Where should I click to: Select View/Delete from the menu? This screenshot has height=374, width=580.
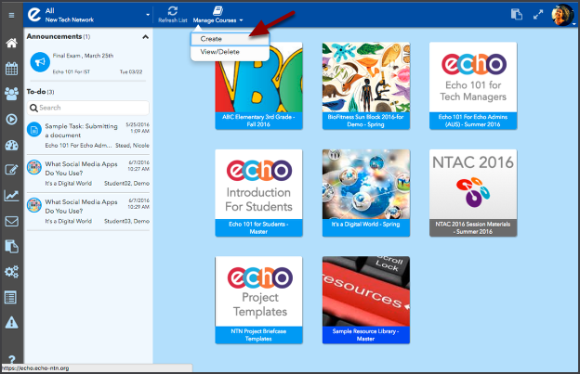tap(230, 52)
